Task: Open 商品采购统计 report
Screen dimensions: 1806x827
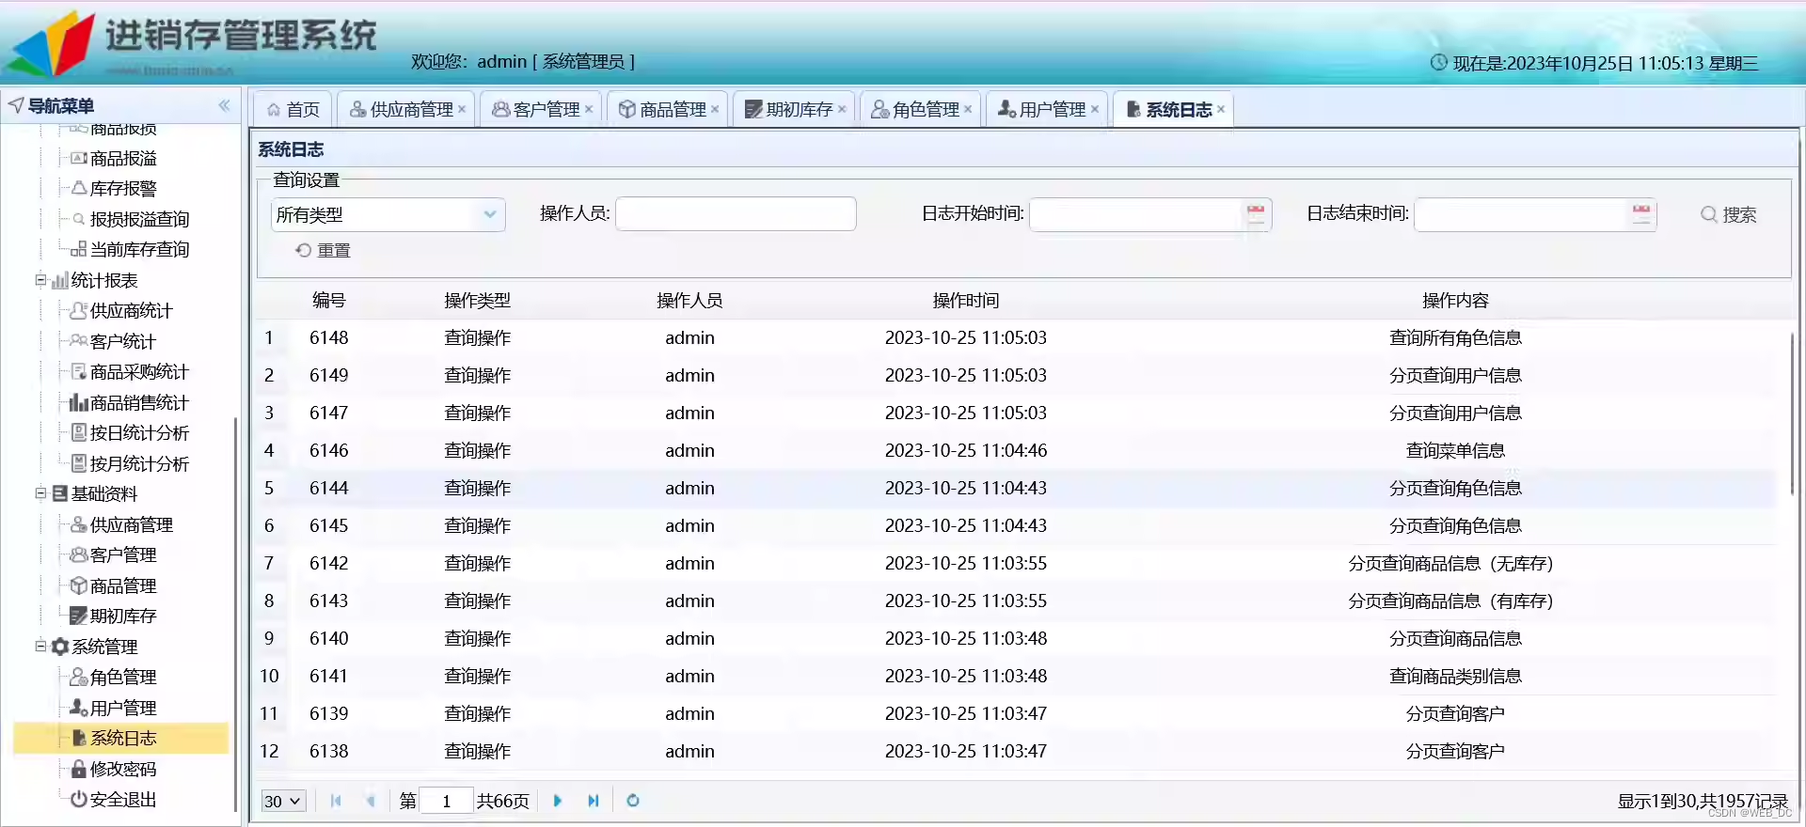Action: coord(139,371)
